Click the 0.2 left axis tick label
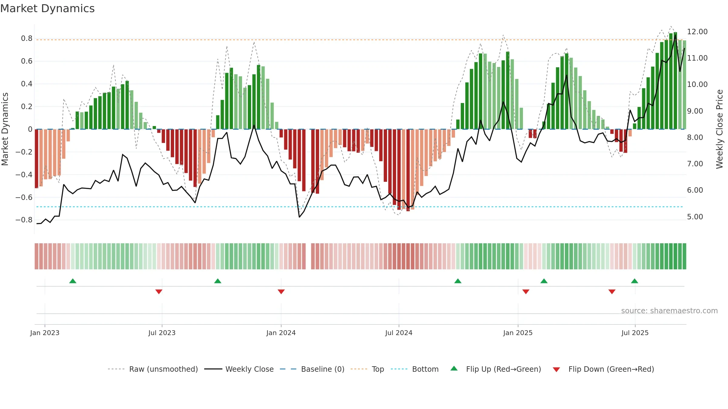This screenshot has height=409, width=728. point(27,107)
